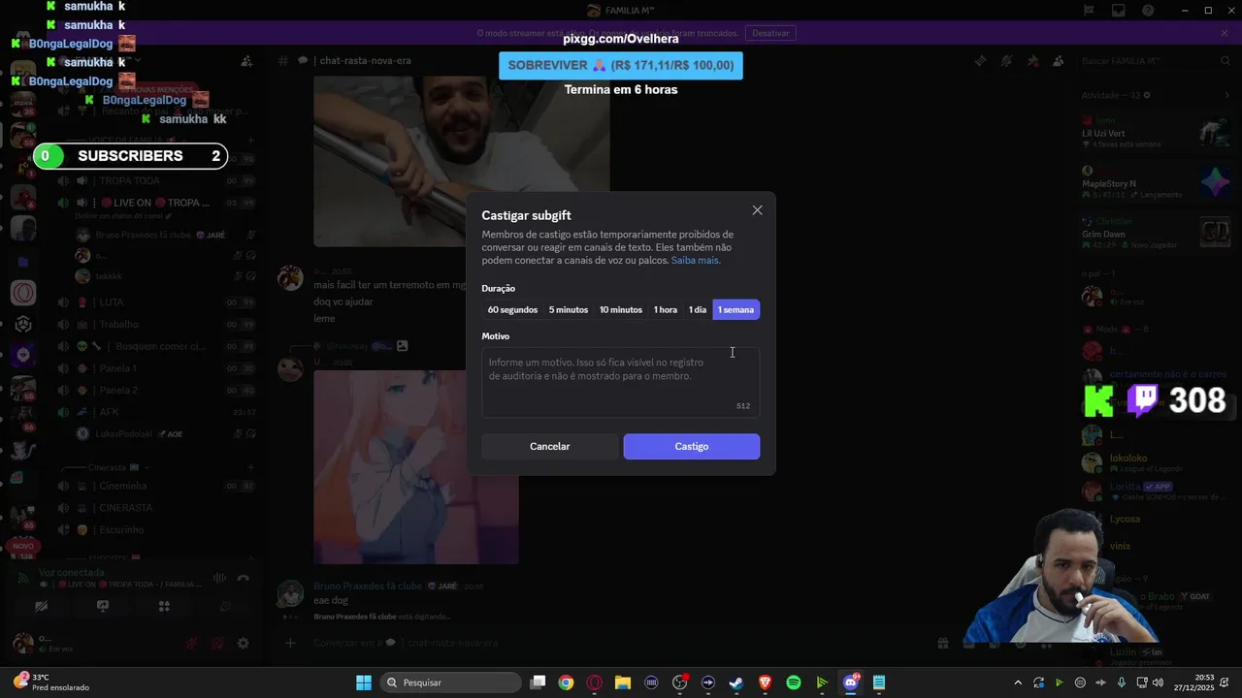The image size is (1242, 698).
Task: Disable streamer mode via Desativar
Action: pyautogui.click(x=771, y=33)
